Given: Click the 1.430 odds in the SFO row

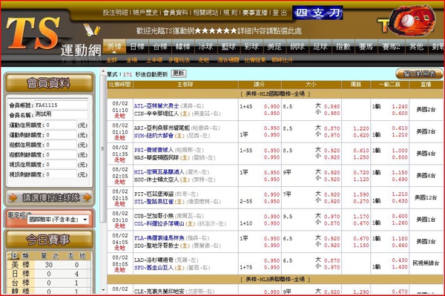Looking at the screenshot, I should pyautogui.click(x=400, y=267).
